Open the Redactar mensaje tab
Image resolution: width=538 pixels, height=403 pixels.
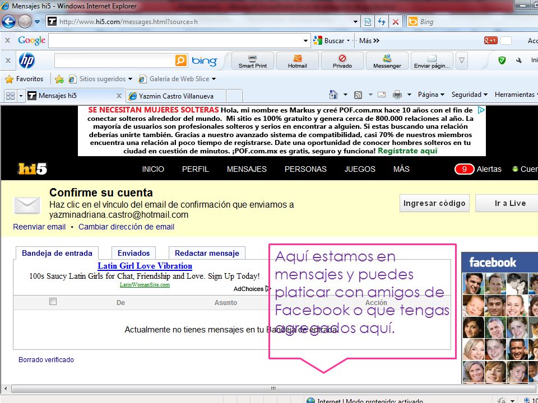click(207, 253)
